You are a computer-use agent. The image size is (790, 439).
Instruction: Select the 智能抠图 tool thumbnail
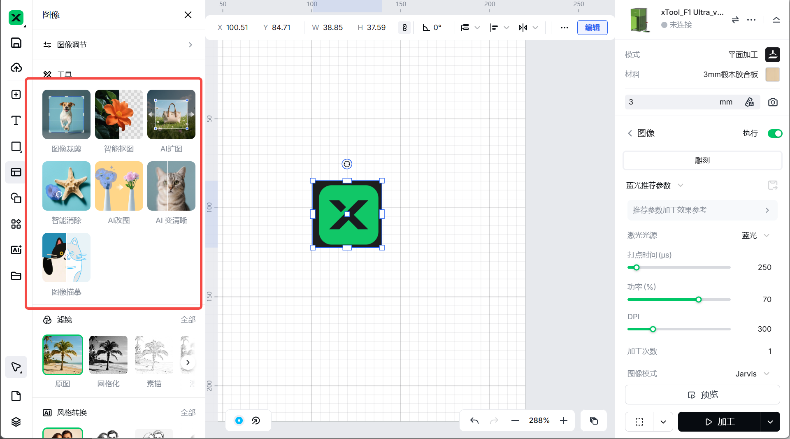tap(119, 114)
